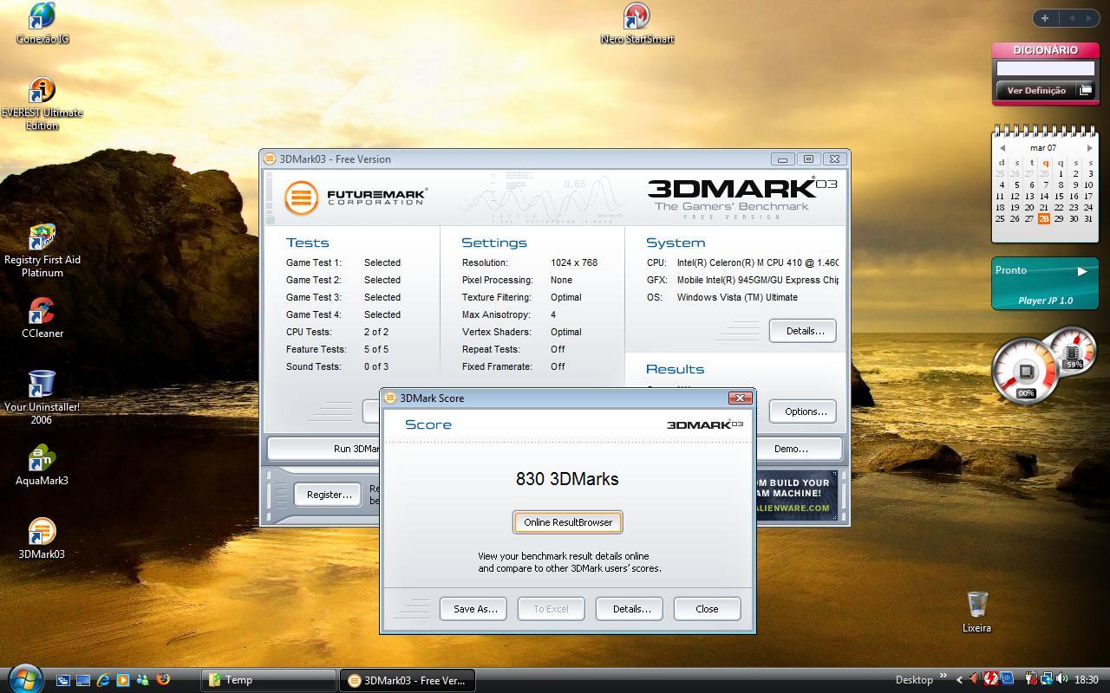Click the red speaker tray icon
Image resolution: width=1110 pixels, height=693 pixels.
click(x=975, y=680)
